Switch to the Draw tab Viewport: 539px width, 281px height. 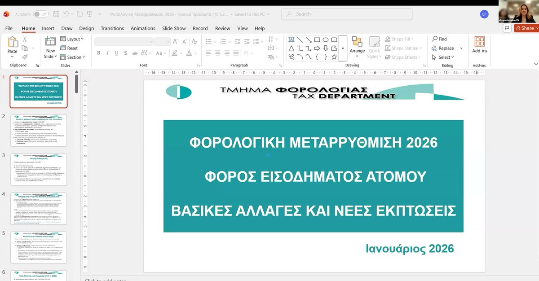(x=67, y=28)
